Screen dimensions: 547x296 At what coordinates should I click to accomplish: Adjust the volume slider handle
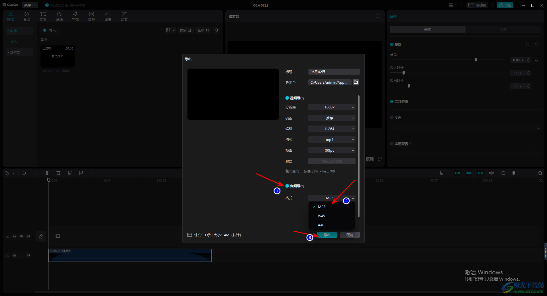click(476, 60)
